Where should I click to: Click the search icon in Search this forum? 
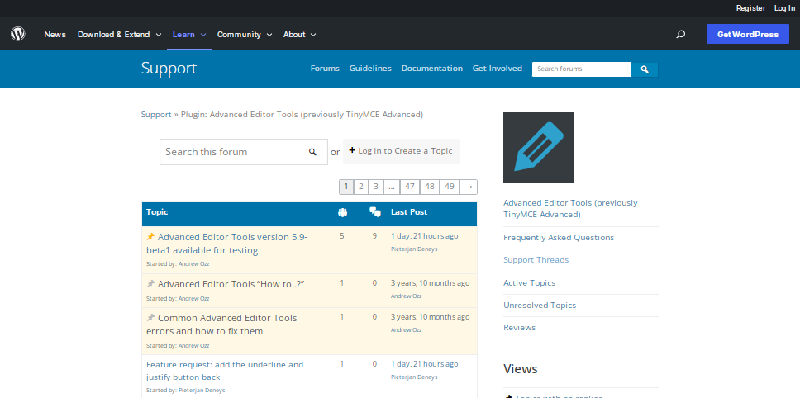(313, 152)
